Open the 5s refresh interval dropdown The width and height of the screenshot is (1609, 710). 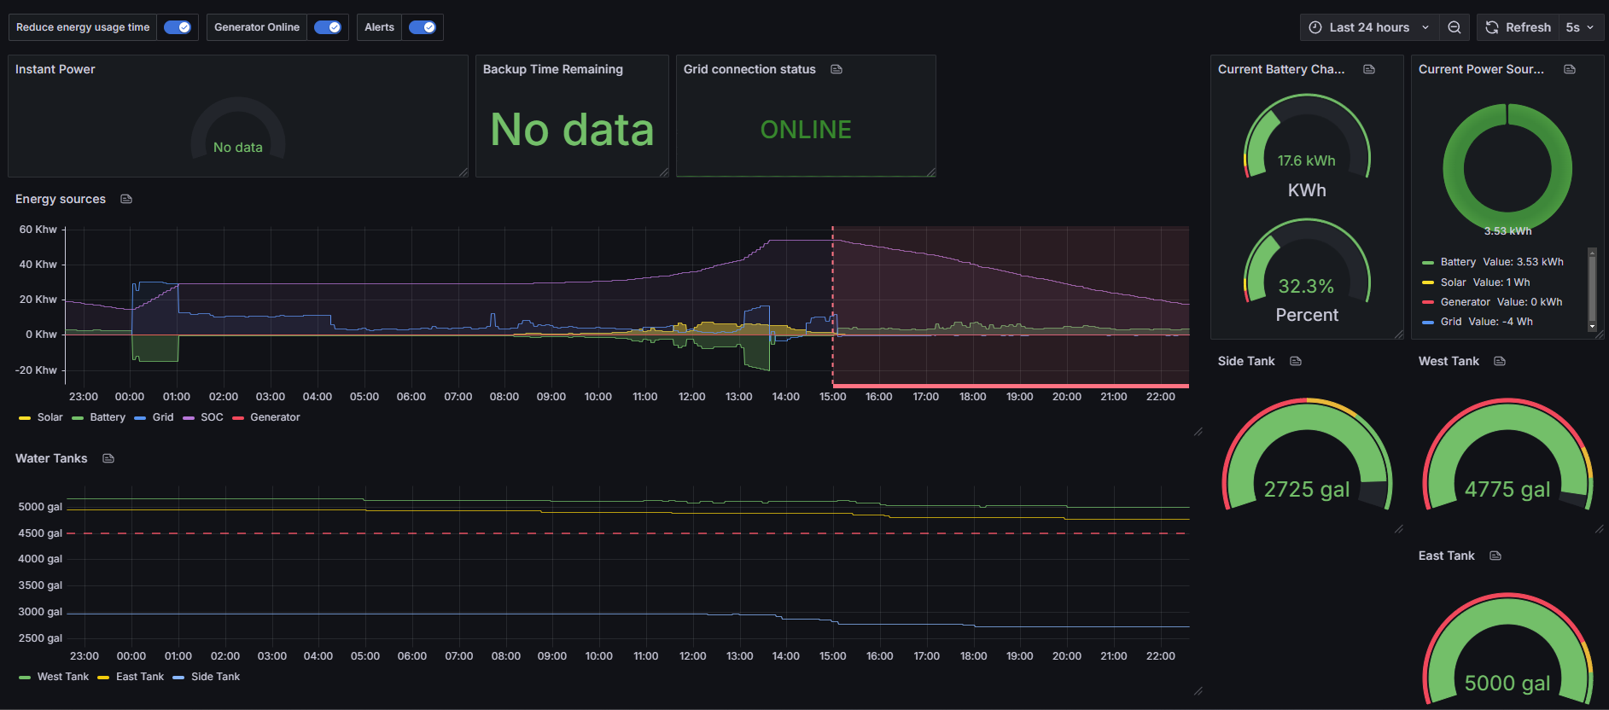pos(1581,27)
